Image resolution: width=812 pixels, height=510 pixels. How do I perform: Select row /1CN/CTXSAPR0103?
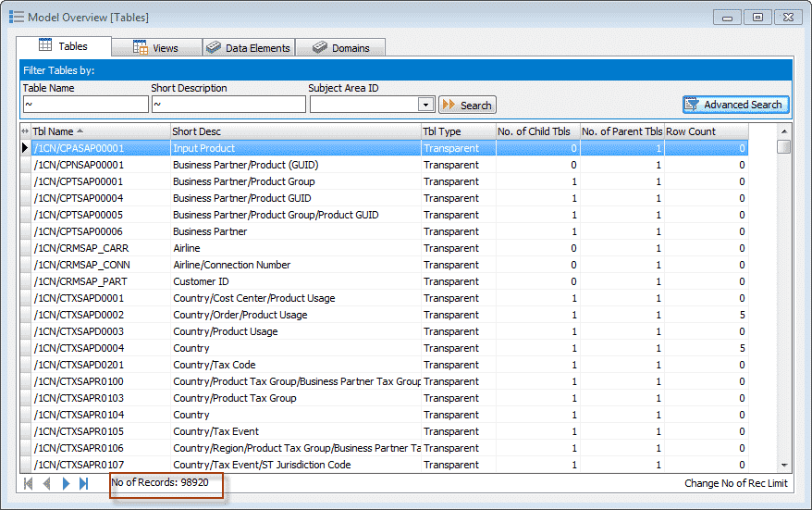tap(384, 398)
